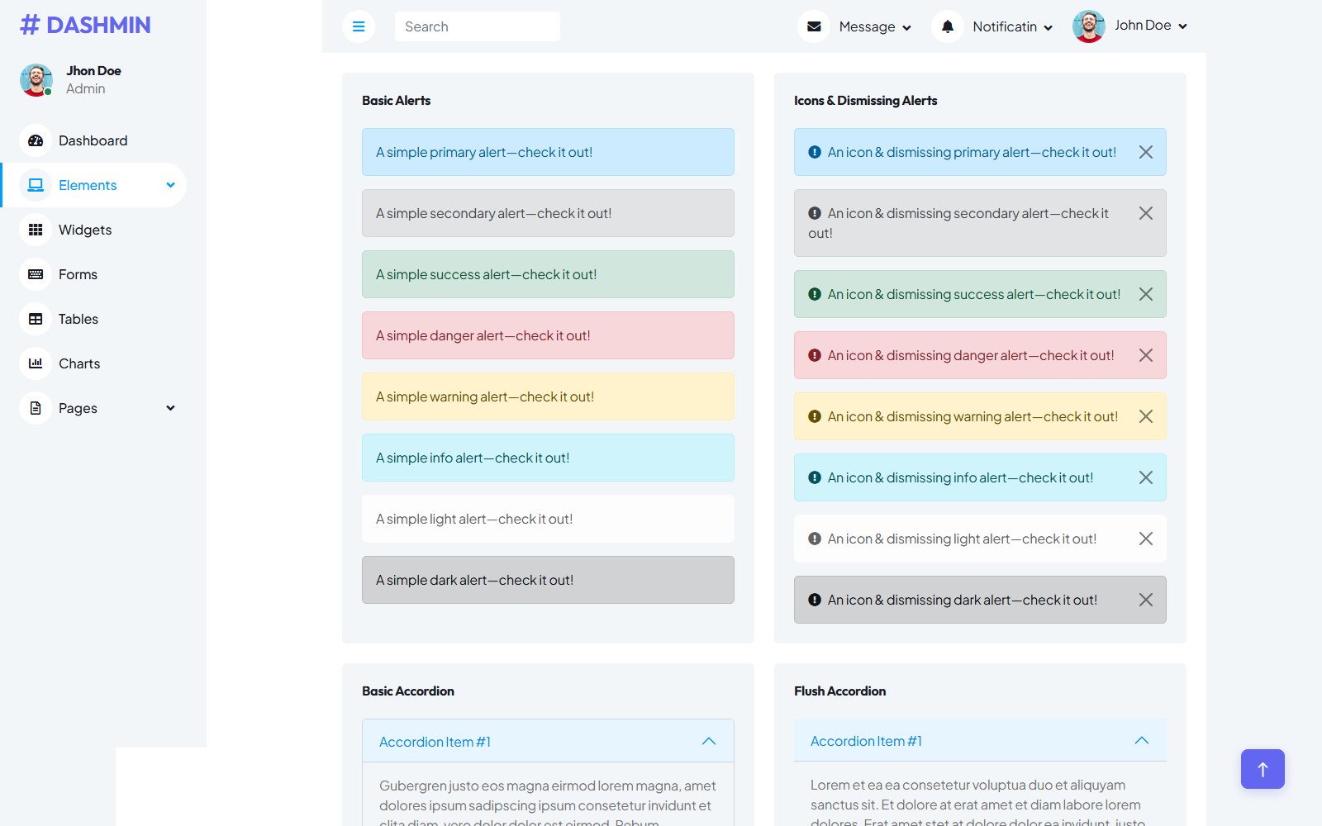Click the Forms keyboard icon
The width and height of the screenshot is (1322, 826).
[36, 274]
